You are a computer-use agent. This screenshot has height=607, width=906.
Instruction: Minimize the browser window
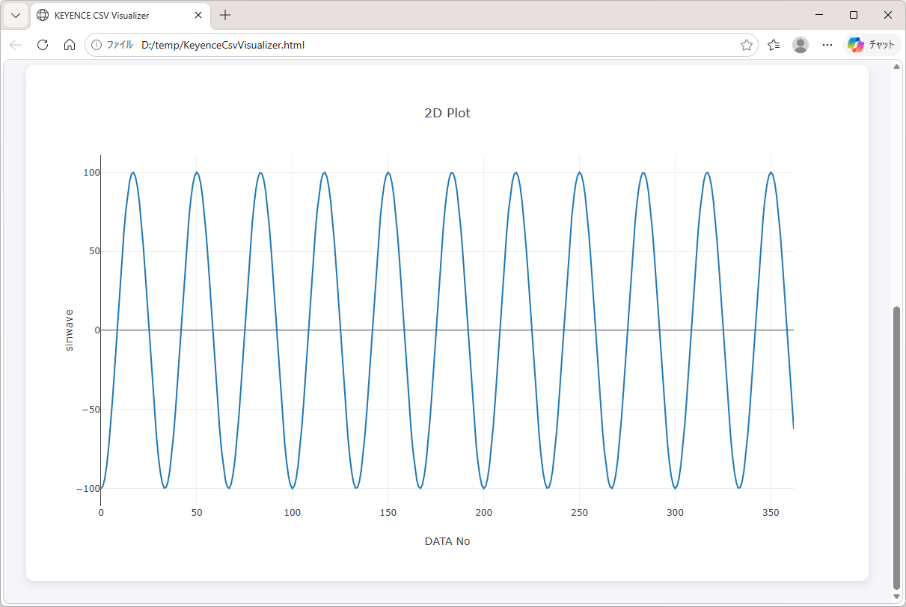pyautogui.click(x=819, y=15)
